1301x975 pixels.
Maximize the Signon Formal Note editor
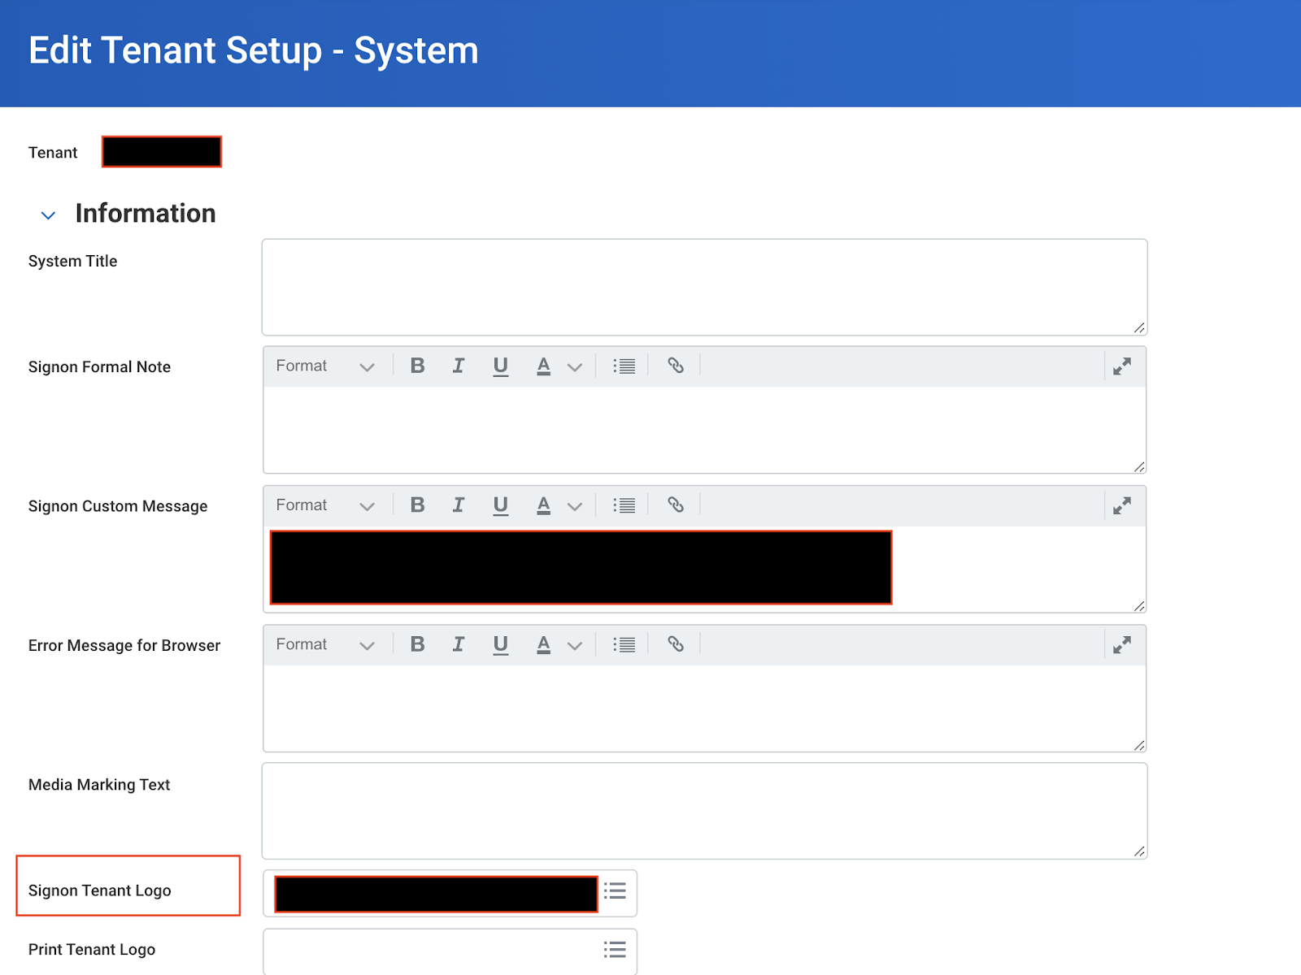[x=1122, y=366]
